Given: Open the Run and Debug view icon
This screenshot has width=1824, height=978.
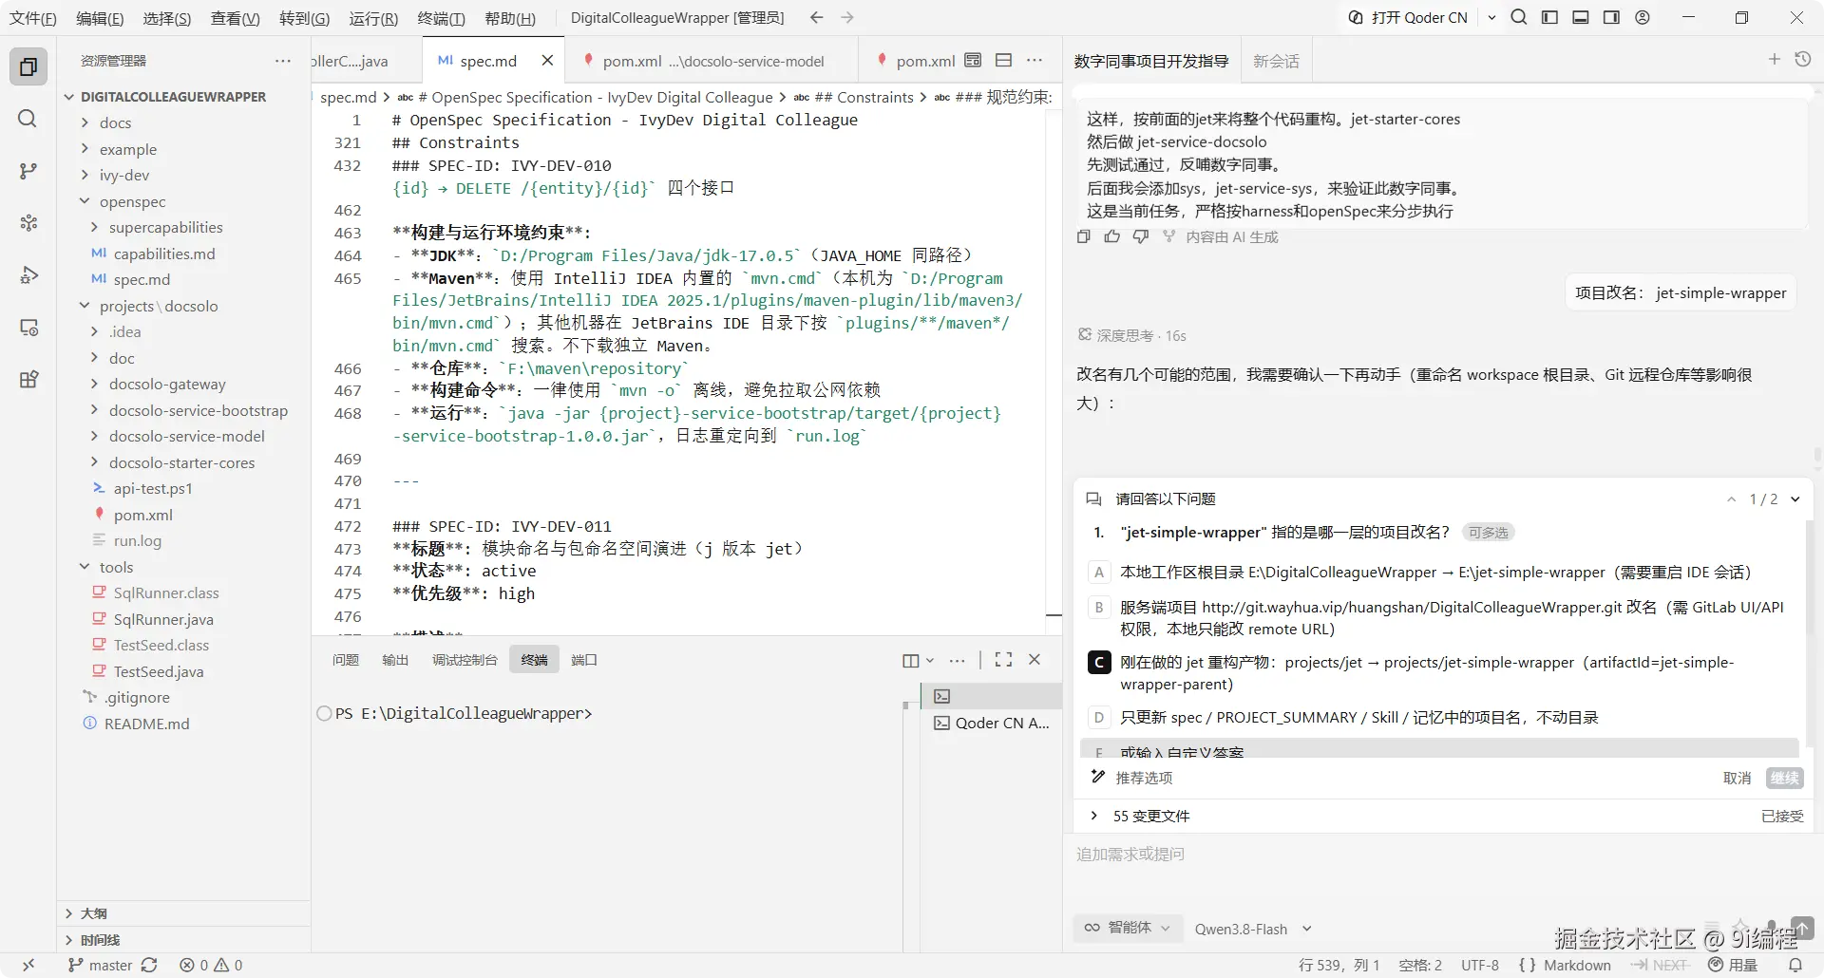Looking at the screenshot, I should 28,275.
